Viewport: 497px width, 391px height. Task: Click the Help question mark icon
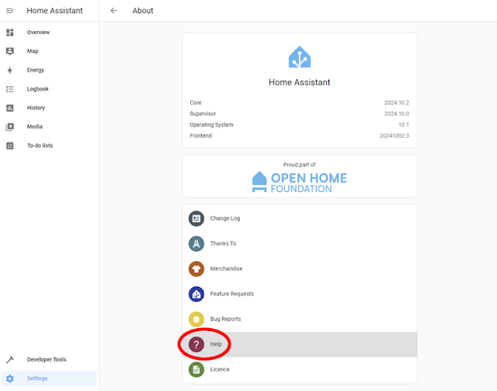pos(196,344)
